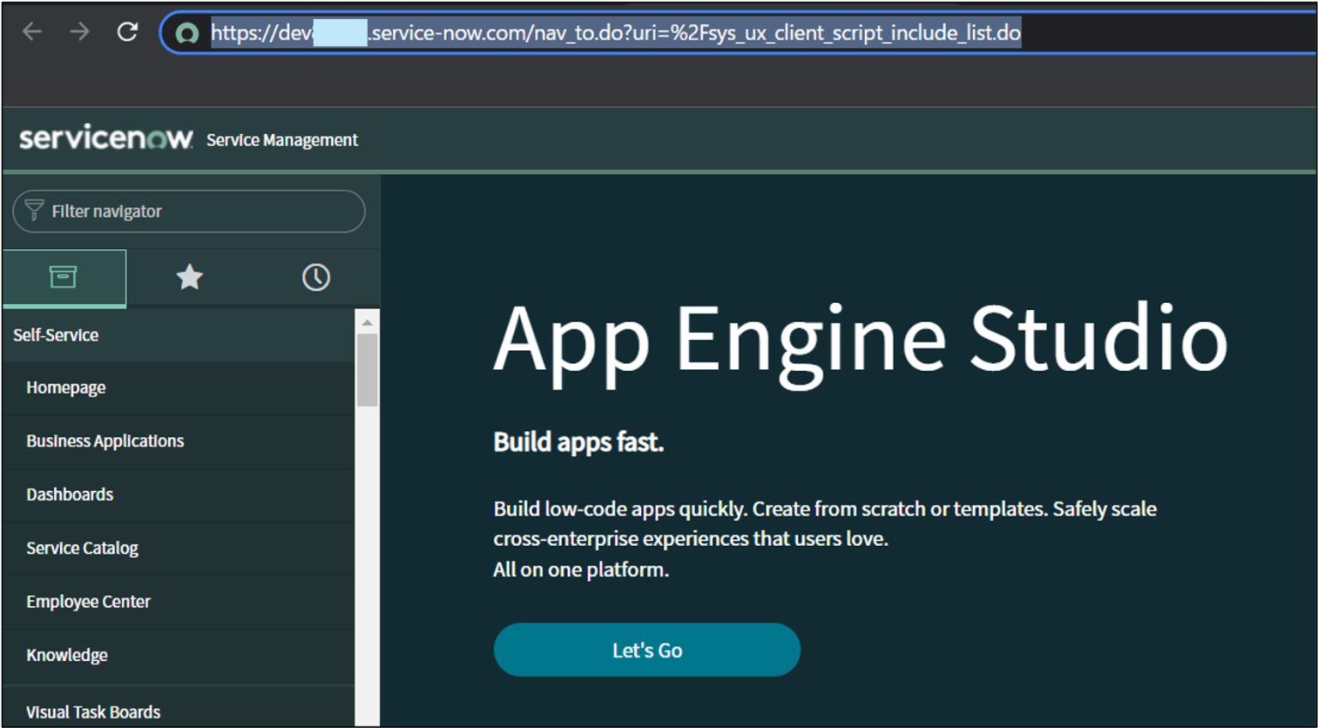Click the Let's Go button

coord(646,650)
